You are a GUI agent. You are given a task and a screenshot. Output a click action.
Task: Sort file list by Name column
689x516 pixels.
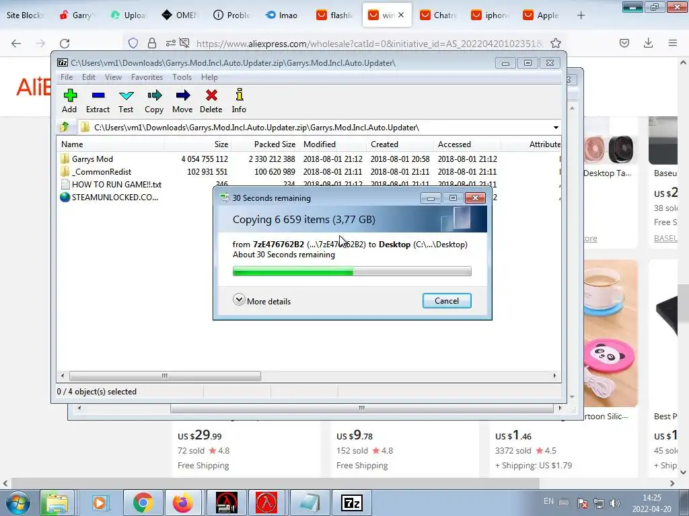(110, 144)
